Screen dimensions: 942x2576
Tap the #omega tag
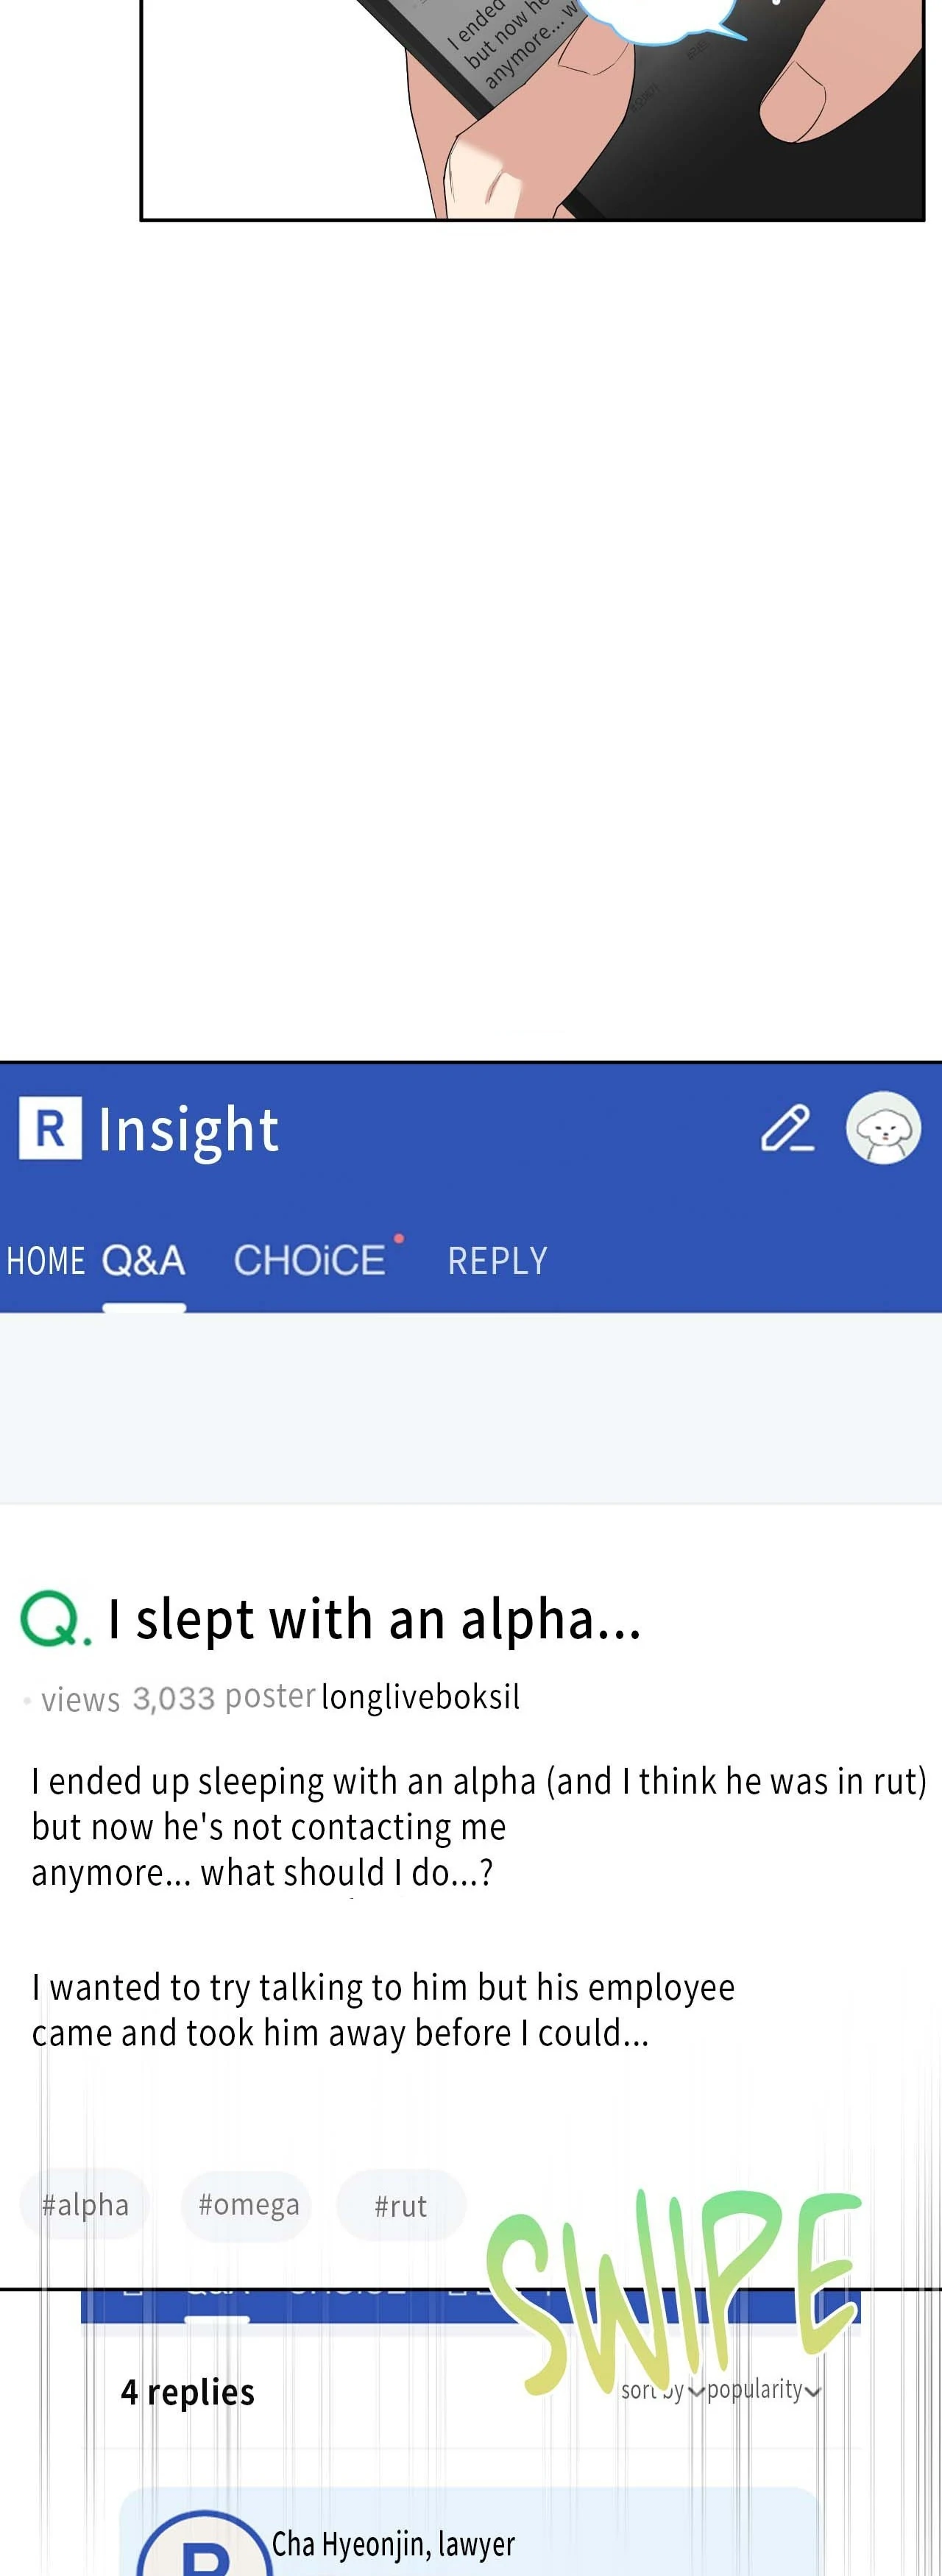click(x=248, y=2204)
